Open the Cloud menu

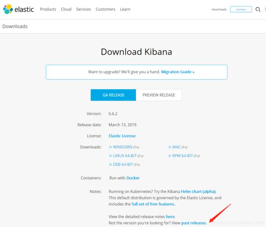(66, 9)
